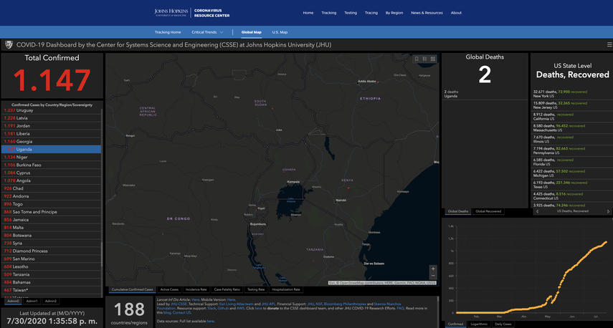Select Georgia in the country list

coord(51,141)
